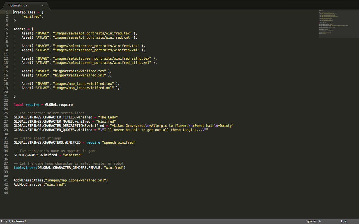Open the Spaces: 4 indentation menu
Viewport: 359px width, 224px height.
(313, 221)
